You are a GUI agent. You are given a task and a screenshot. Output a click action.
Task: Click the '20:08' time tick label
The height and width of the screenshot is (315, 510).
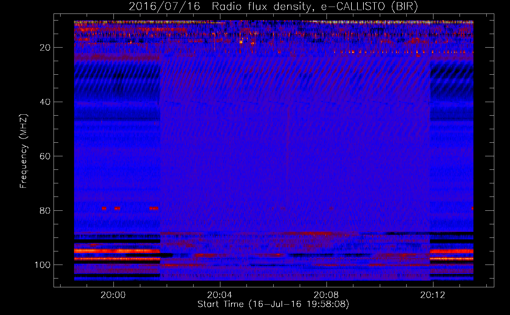pyautogui.click(x=326, y=295)
